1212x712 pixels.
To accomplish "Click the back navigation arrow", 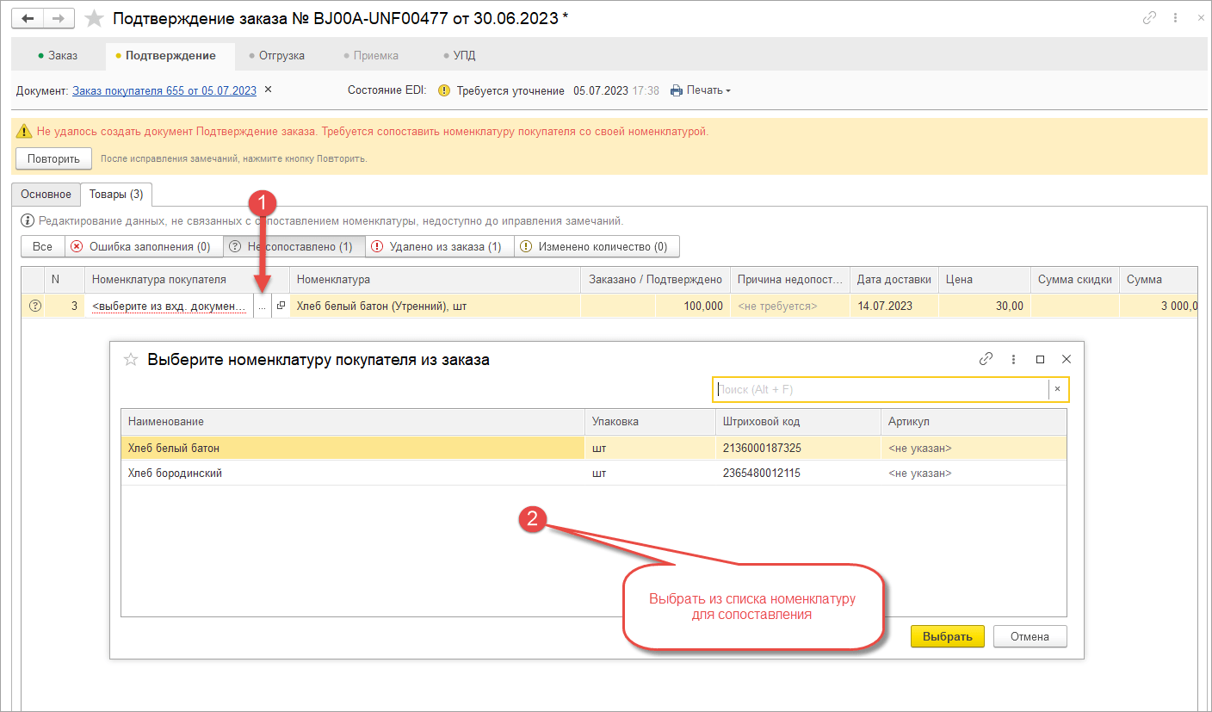I will [28, 18].
